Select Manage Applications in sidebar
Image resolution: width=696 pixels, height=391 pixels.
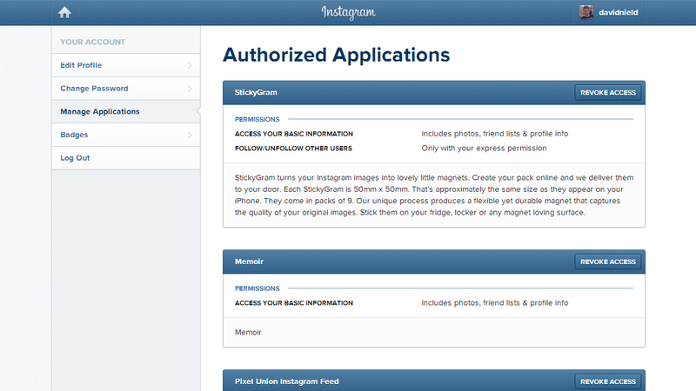[x=125, y=111]
